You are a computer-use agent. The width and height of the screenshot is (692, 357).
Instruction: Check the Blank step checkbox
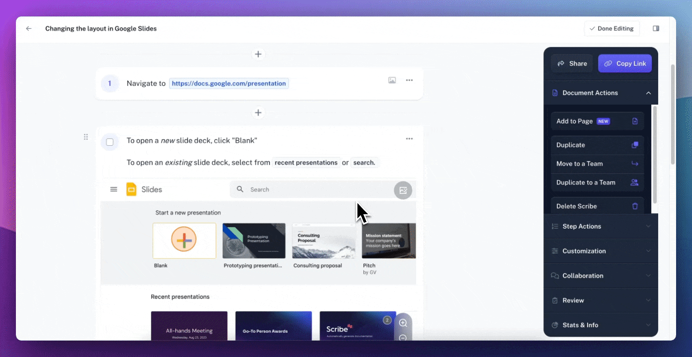click(x=110, y=142)
